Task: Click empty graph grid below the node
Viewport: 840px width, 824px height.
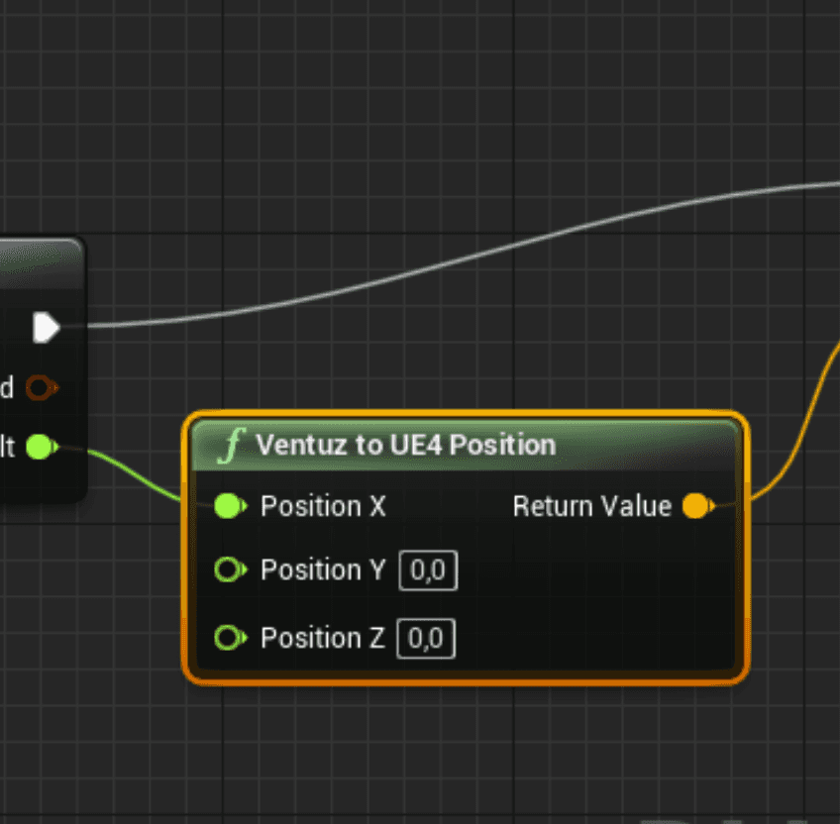Action: click(x=446, y=753)
